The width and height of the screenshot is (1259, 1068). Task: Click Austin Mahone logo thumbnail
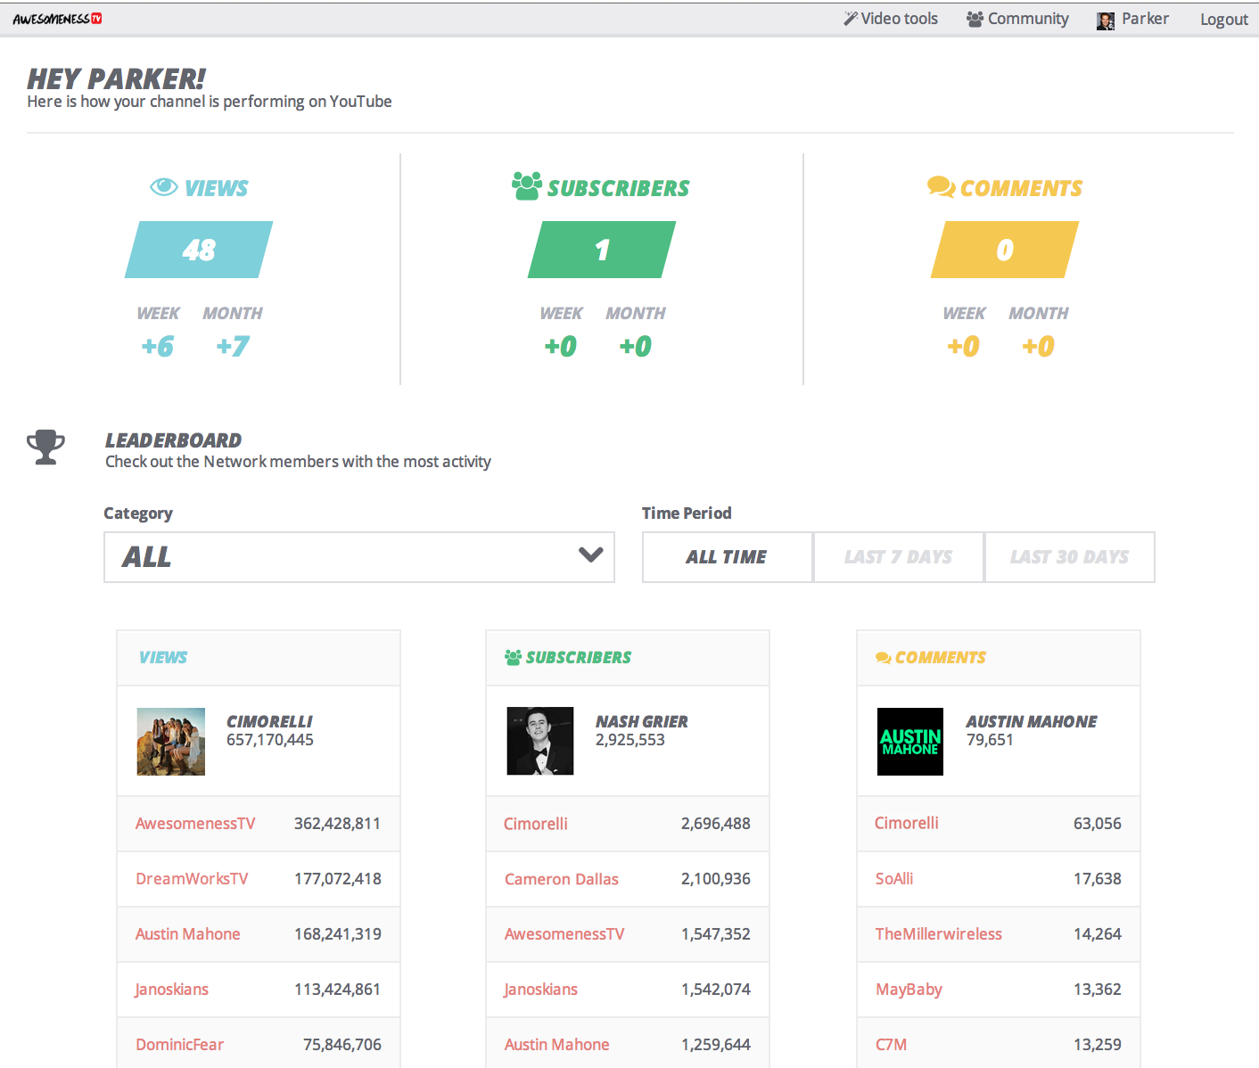[910, 742]
